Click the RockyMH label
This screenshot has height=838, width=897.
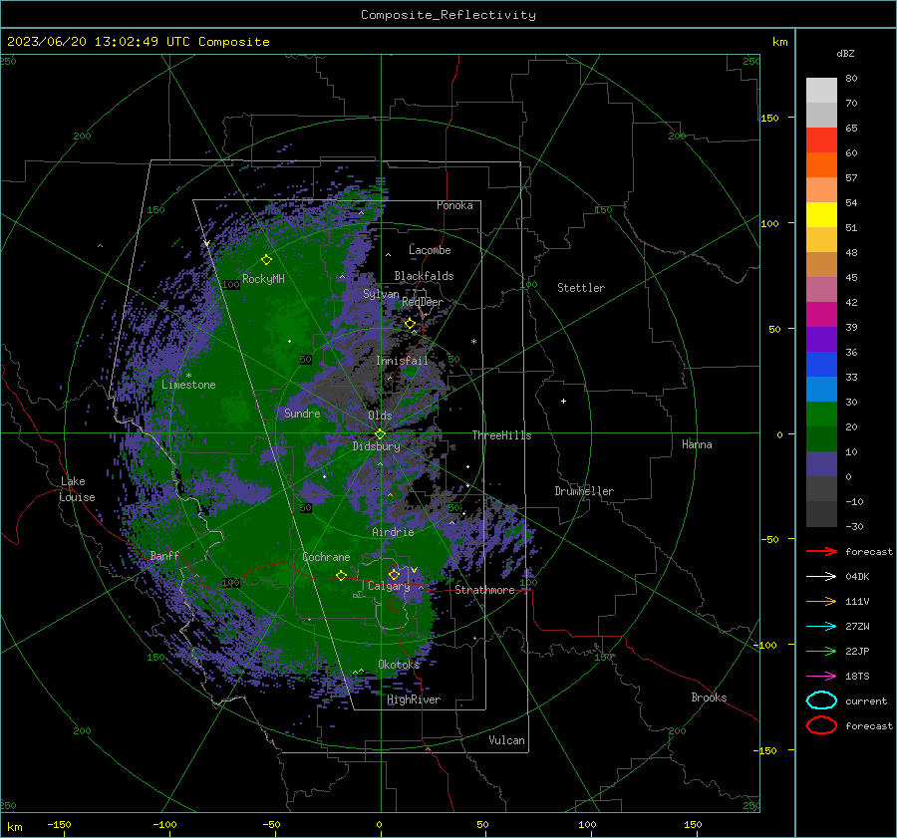pos(263,279)
